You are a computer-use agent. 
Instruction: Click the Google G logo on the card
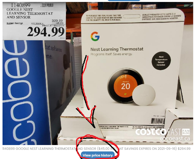[x=95, y=36]
